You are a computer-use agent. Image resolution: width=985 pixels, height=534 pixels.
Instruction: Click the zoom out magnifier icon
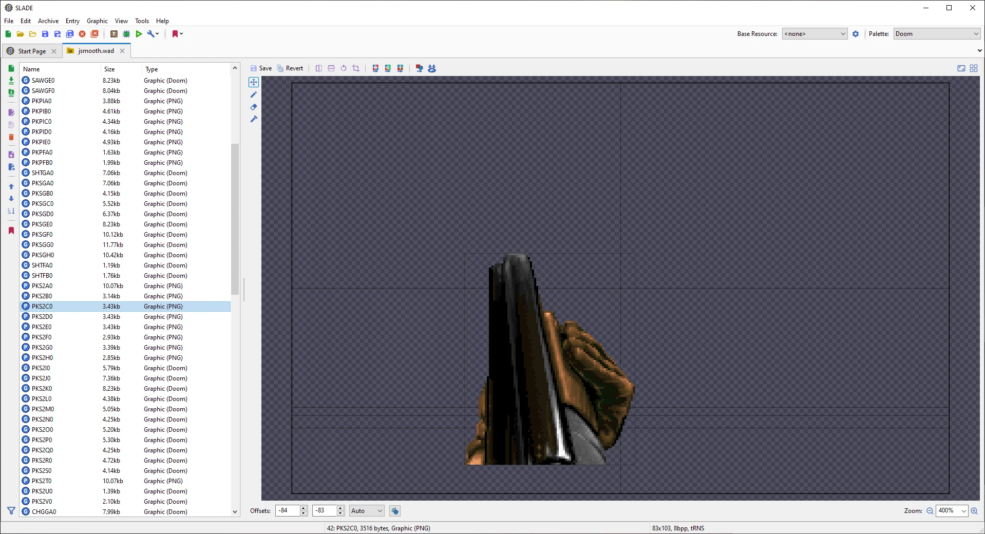click(930, 511)
